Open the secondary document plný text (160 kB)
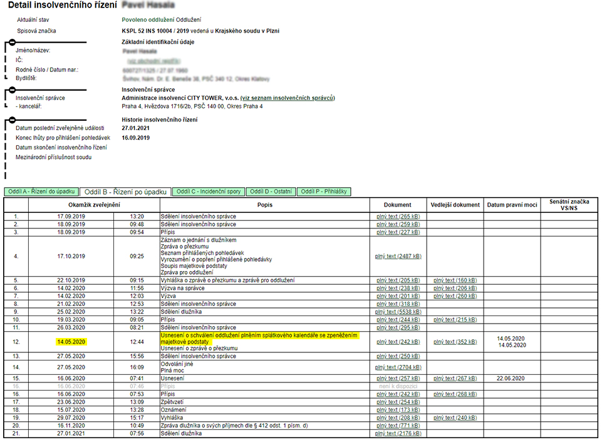Viewport: 602px width, 440px height. 455,280
